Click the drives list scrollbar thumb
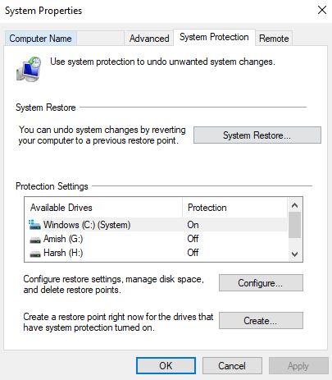 coord(294,225)
